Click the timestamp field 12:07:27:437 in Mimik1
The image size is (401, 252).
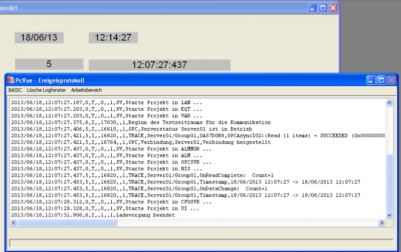pos(159,65)
